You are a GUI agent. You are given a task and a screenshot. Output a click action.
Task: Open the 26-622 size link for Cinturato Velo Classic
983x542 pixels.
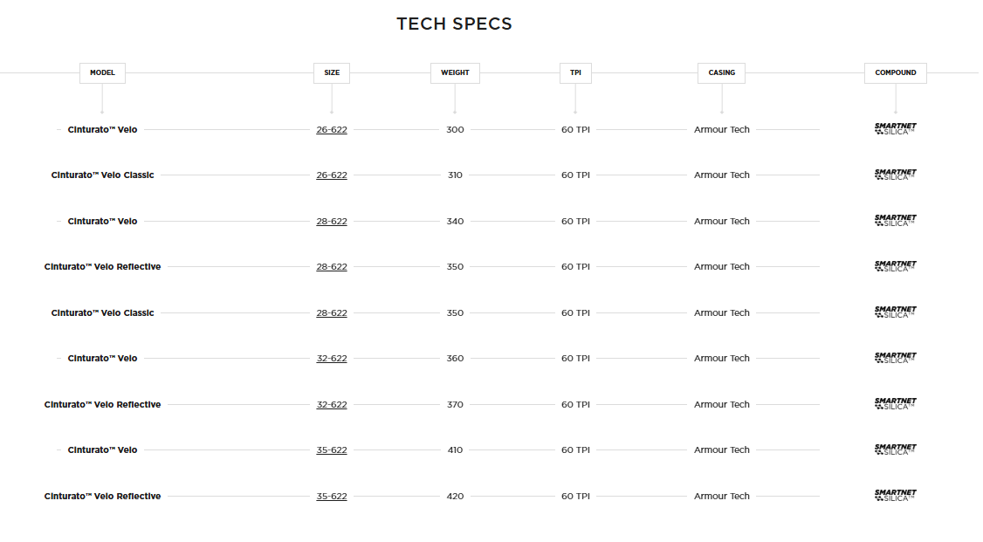(x=331, y=175)
